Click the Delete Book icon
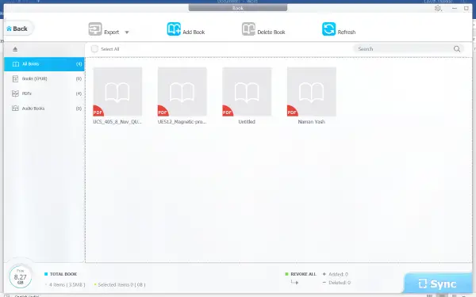Image resolution: width=476 pixels, height=297 pixels. click(x=248, y=29)
